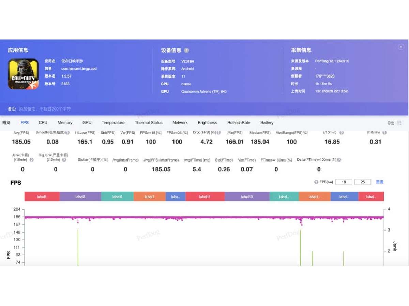Screen dimensions: 409x306
Task: Select the red label1 segment
Action: [x=42, y=197]
